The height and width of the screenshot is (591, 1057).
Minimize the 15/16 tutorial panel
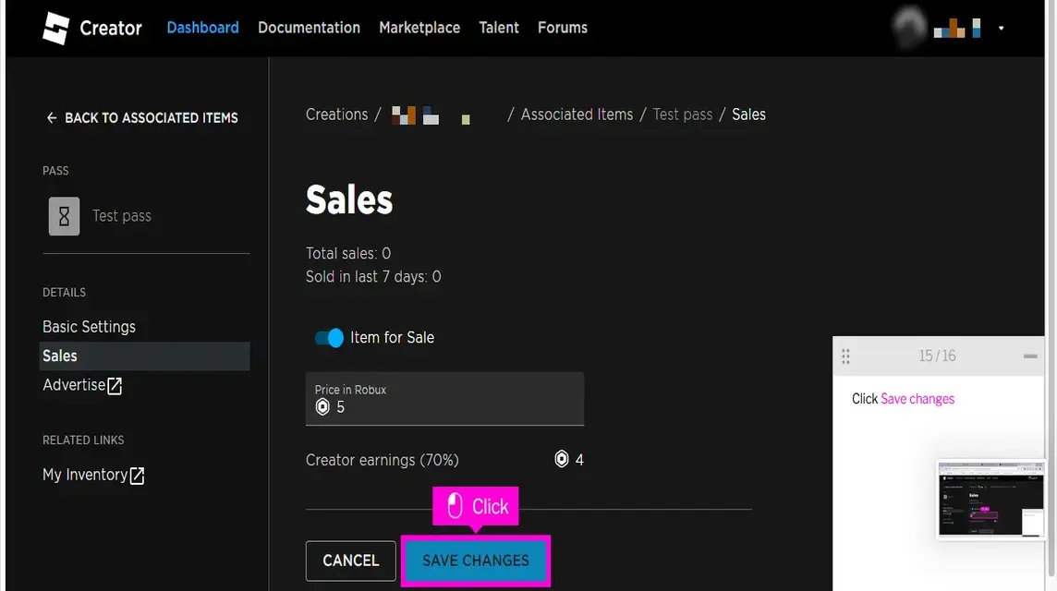pos(1031,355)
